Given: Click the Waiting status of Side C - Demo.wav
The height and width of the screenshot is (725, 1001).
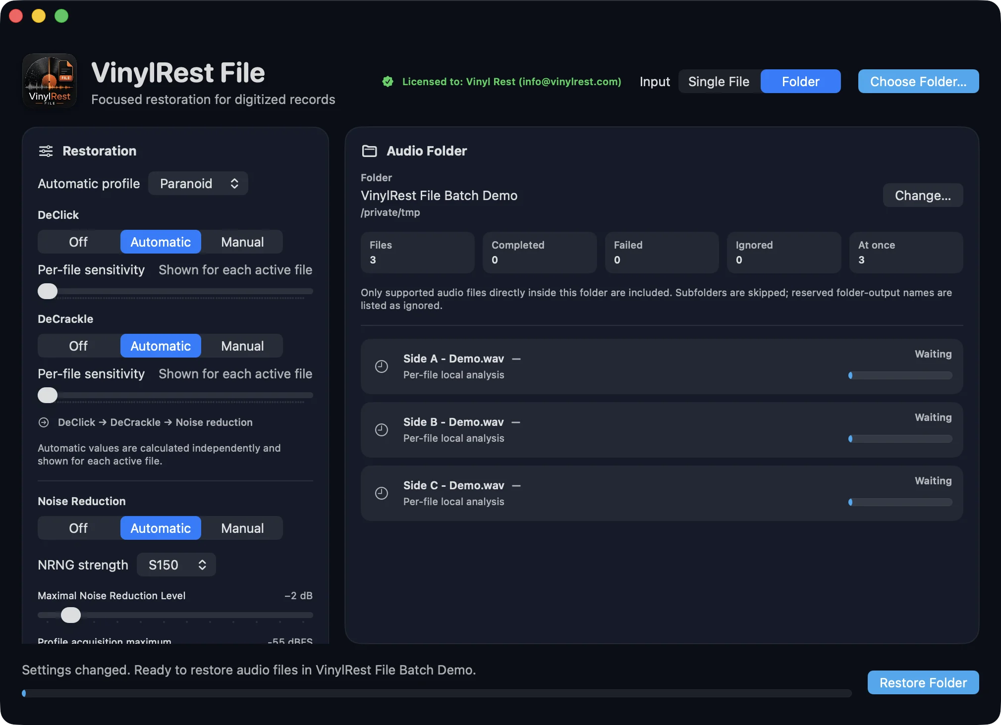Looking at the screenshot, I should pyautogui.click(x=933, y=481).
